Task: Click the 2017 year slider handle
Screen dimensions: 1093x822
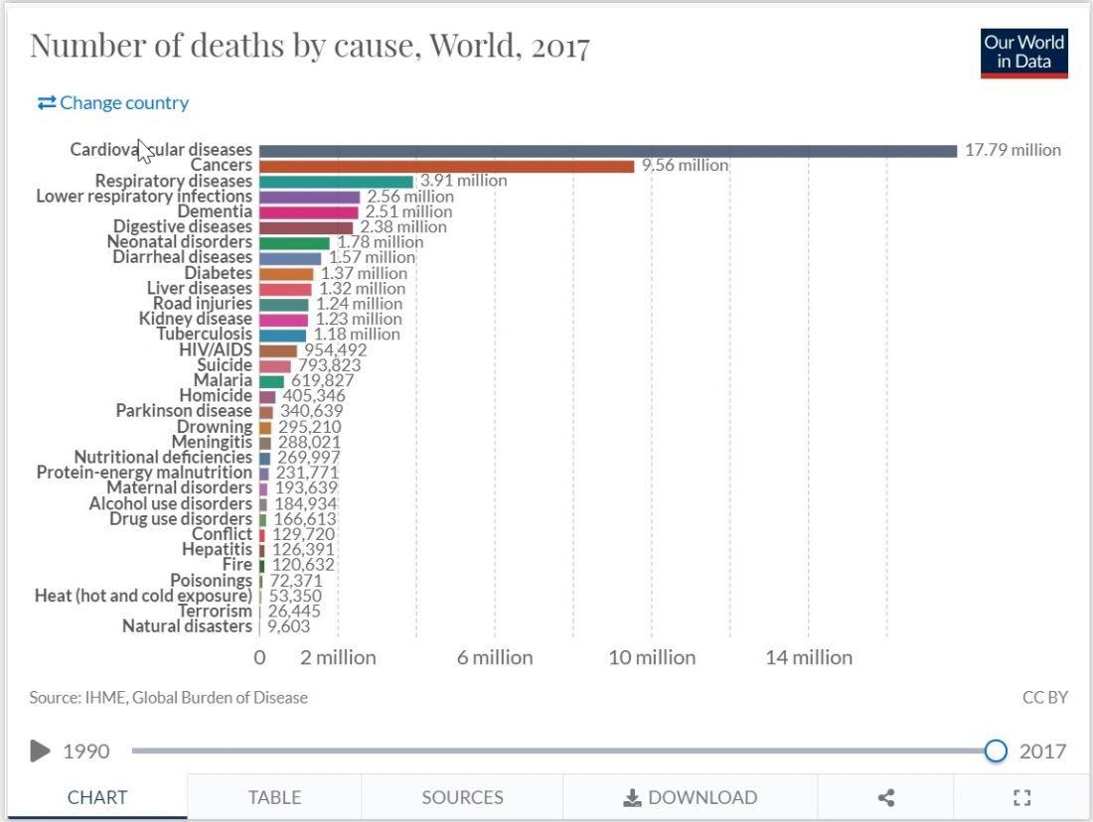Action: tap(996, 751)
